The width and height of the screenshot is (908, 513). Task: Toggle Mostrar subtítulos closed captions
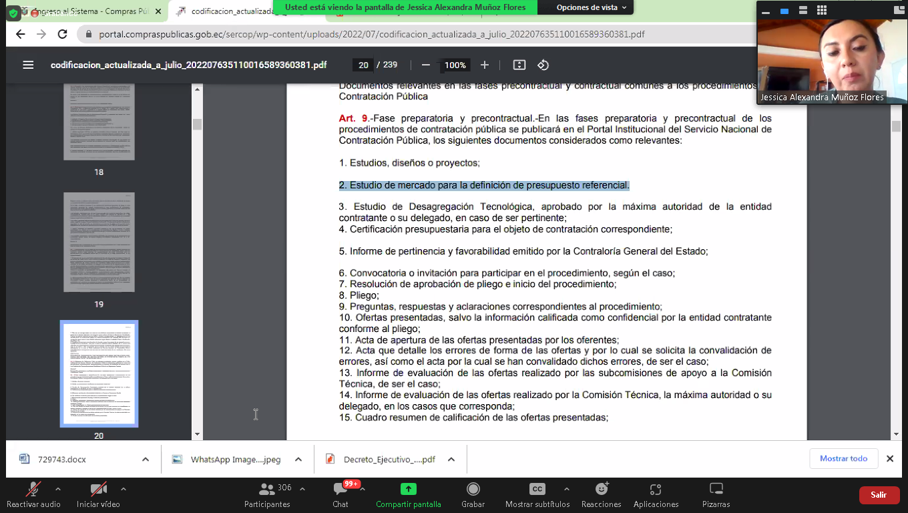click(x=537, y=494)
